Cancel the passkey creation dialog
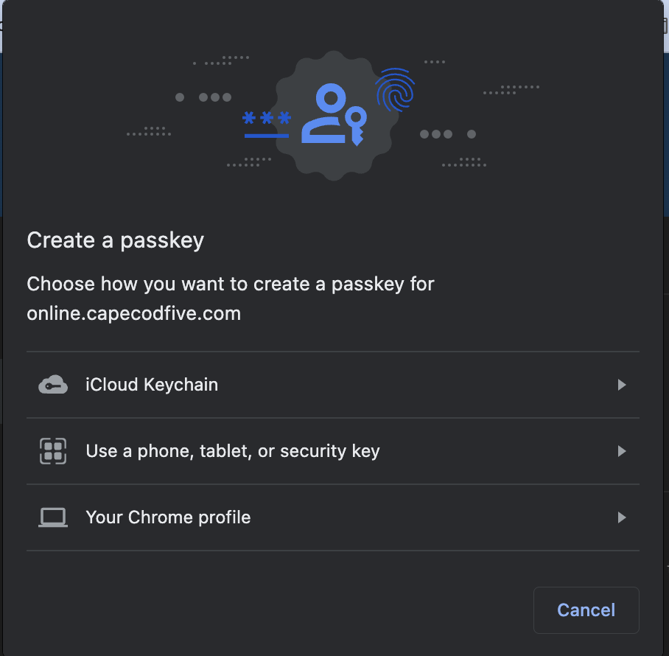Image resolution: width=669 pixels, height=656 pixels. pos(586,610)
